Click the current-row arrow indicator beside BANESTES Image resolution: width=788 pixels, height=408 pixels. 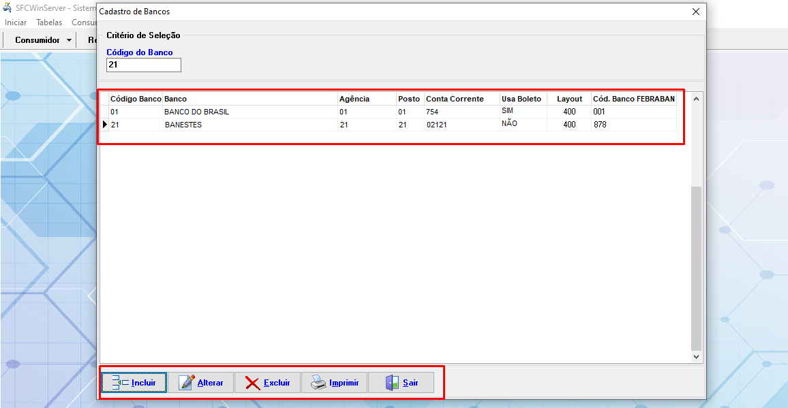click(x=105, y=125)
